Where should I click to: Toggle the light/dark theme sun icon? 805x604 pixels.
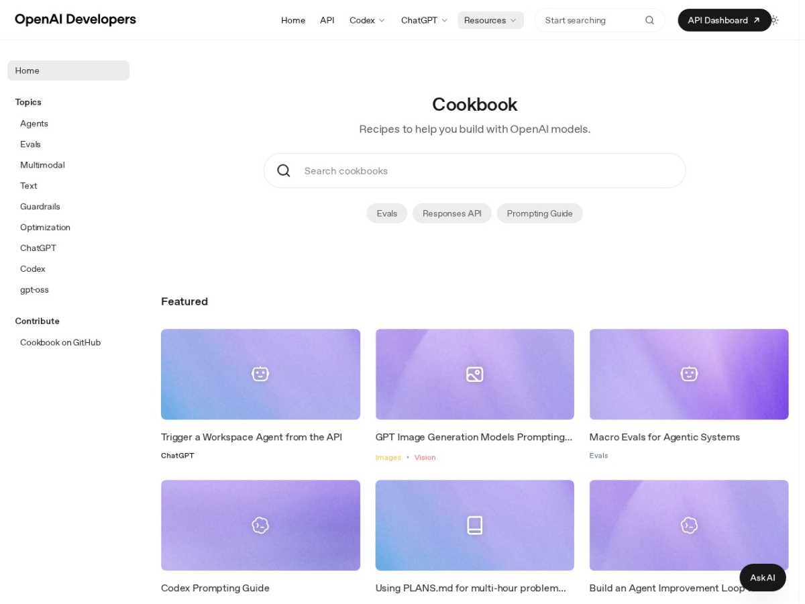[x=774, y=20]
